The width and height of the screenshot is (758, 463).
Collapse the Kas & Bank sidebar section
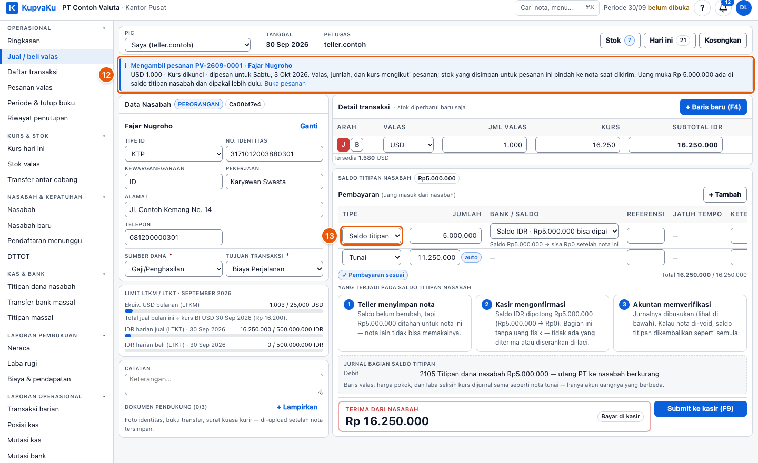coord(104,274)
